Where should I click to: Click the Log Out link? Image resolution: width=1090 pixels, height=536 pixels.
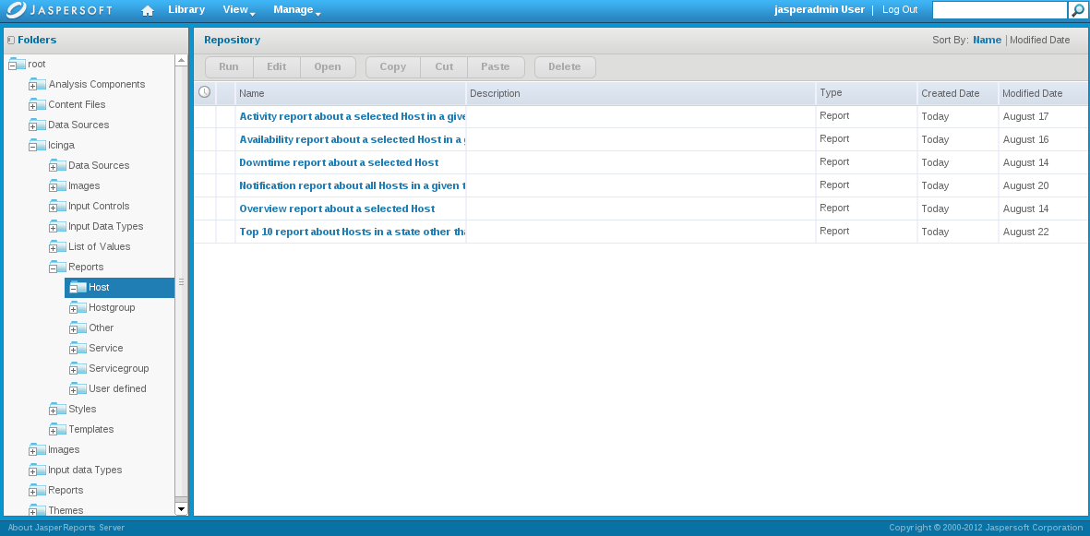click(x=899, y=10)
